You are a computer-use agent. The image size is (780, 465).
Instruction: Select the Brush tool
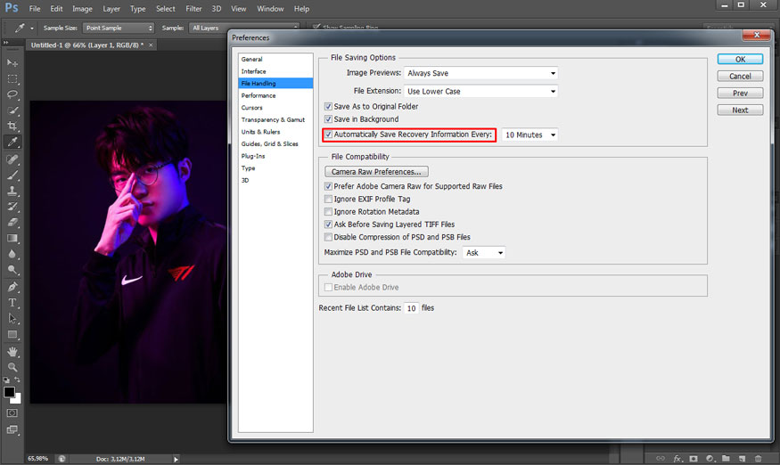[12, 175]
